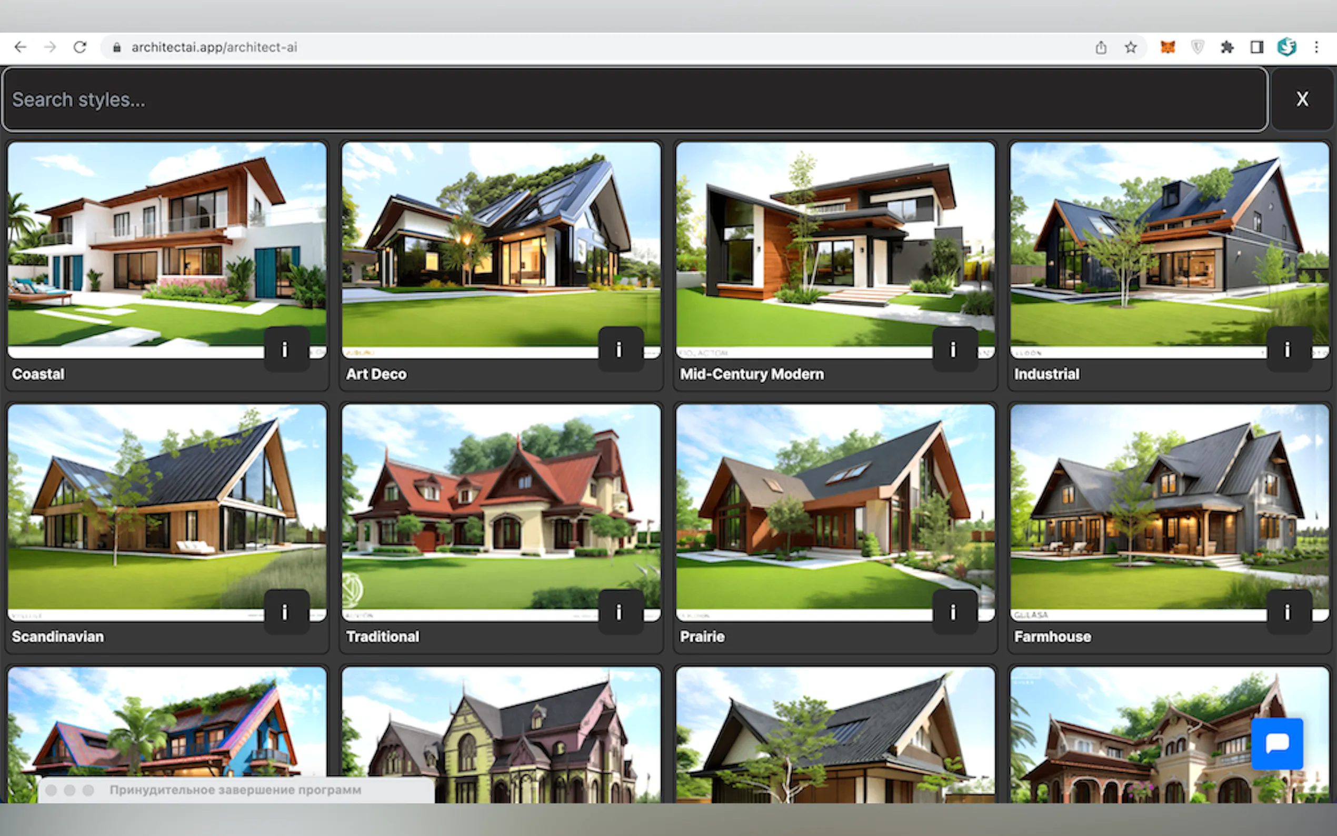Show Prairie style info
Image resolution: width=1337 pixels, height=836 pixels.
coord(953,612)
